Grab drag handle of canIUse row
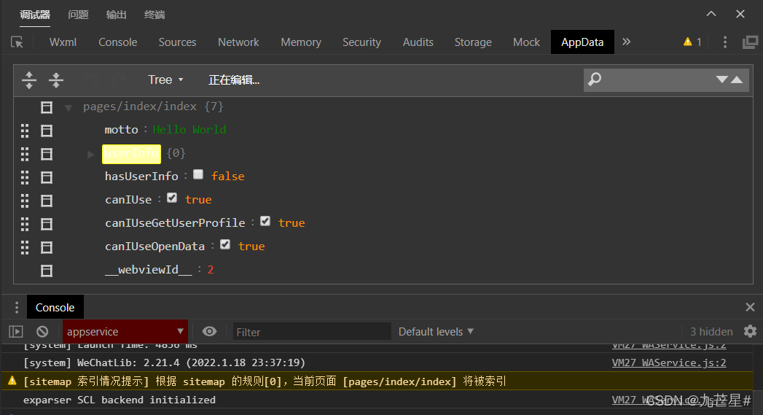This screenshot has width=763, height=415. (x=25, y=201)
